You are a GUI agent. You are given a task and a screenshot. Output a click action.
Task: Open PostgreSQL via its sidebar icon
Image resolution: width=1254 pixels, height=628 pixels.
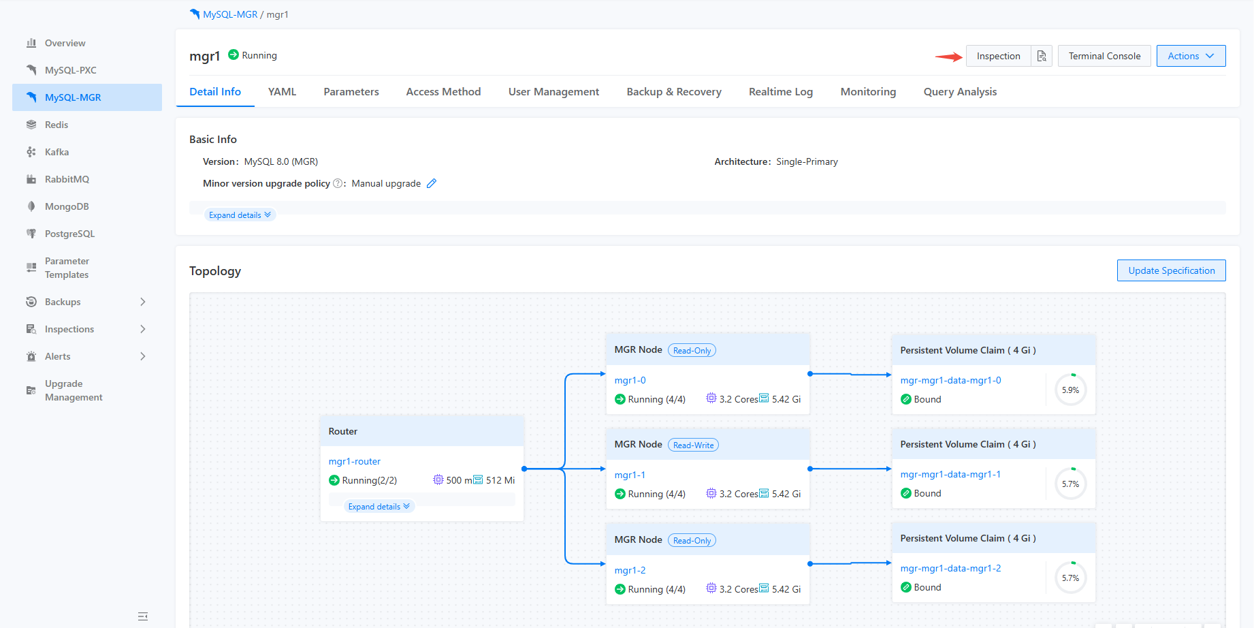pos(31,233)
